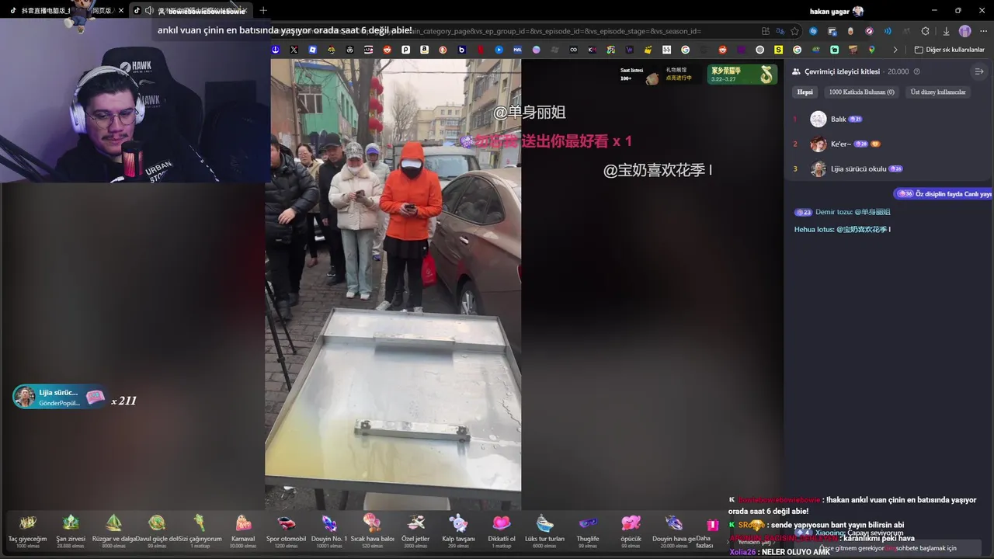Viewport: 994px width, 559px height.
Task: Select the 1000 Katkıda Bulunan tab
Action: pos(861,92)
